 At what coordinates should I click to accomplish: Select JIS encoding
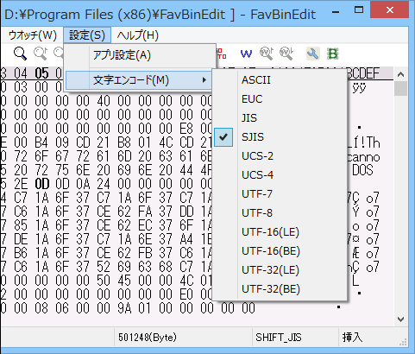tap(280, 118)
